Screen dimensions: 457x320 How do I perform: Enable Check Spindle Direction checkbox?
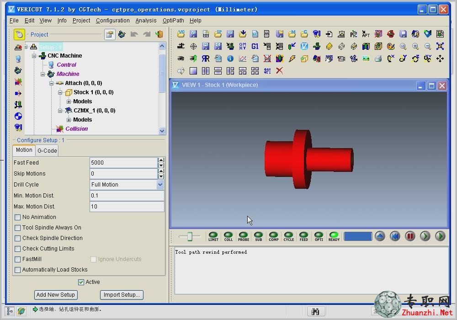(x=17, y=238)
